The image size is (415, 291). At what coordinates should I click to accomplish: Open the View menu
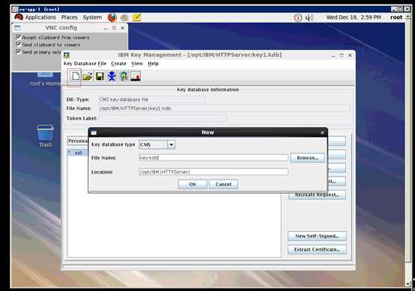click(x=137, y=64)
